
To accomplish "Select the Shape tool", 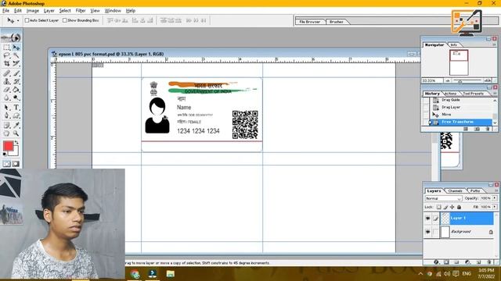I will pos(16,116).
